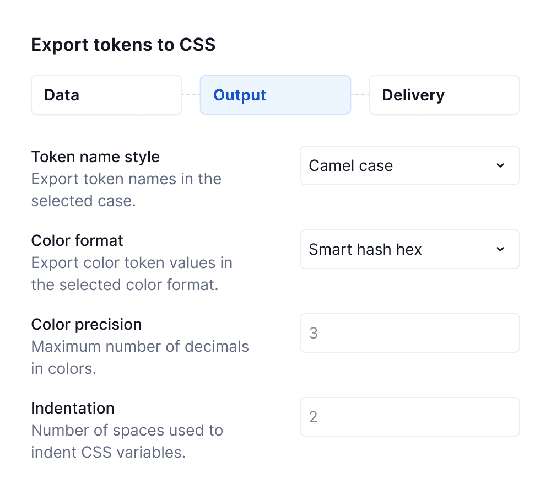Screen dimensions: 551x494
Task: Switch to the Data tab
Action: pos(106,95)
